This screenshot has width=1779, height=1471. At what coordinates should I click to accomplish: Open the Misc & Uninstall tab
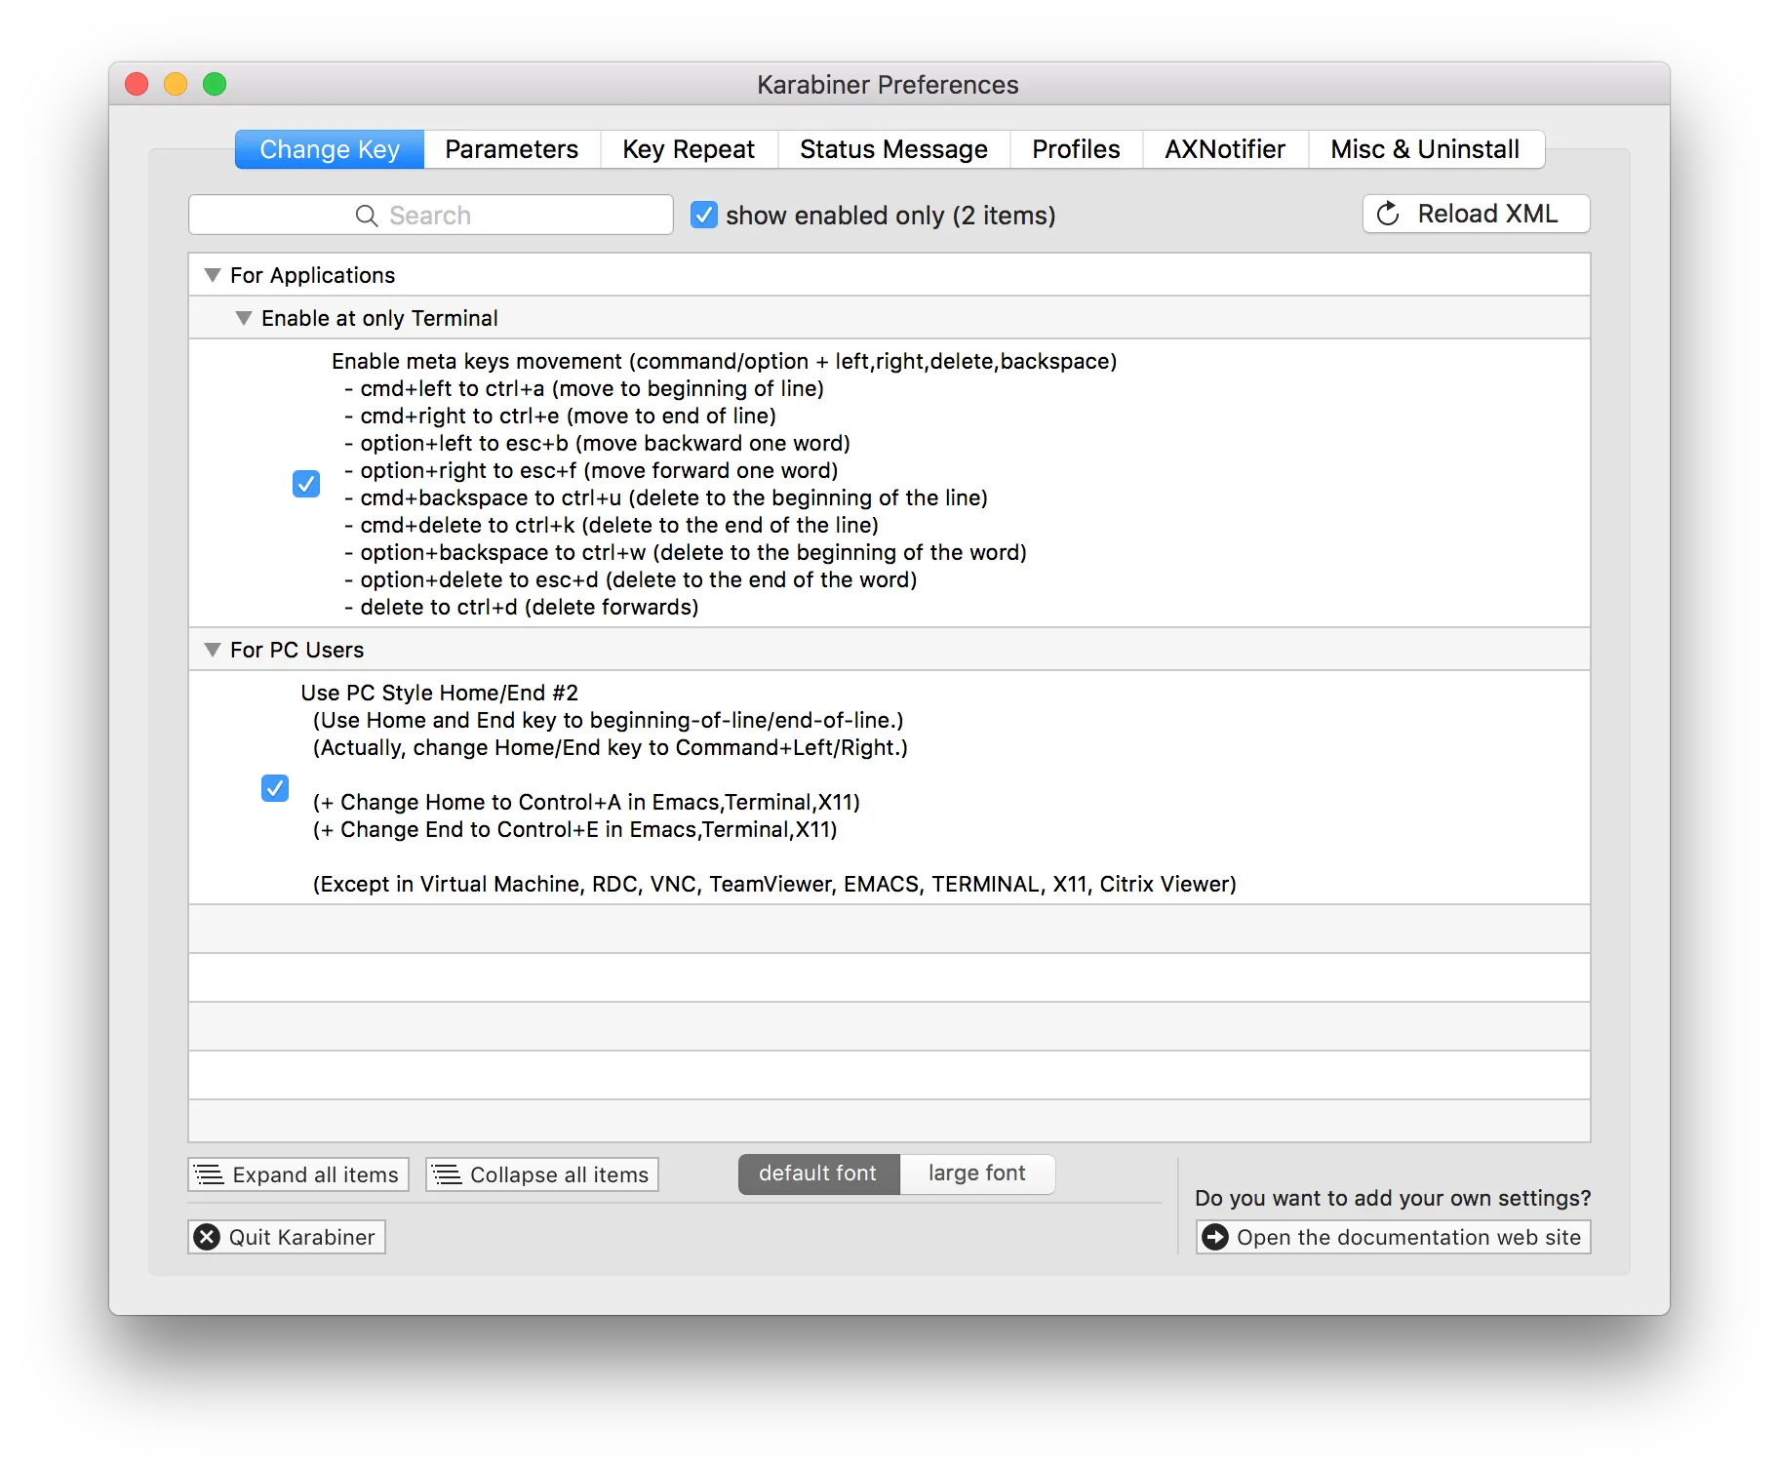pyautogui.click(x=1425, y=149)
